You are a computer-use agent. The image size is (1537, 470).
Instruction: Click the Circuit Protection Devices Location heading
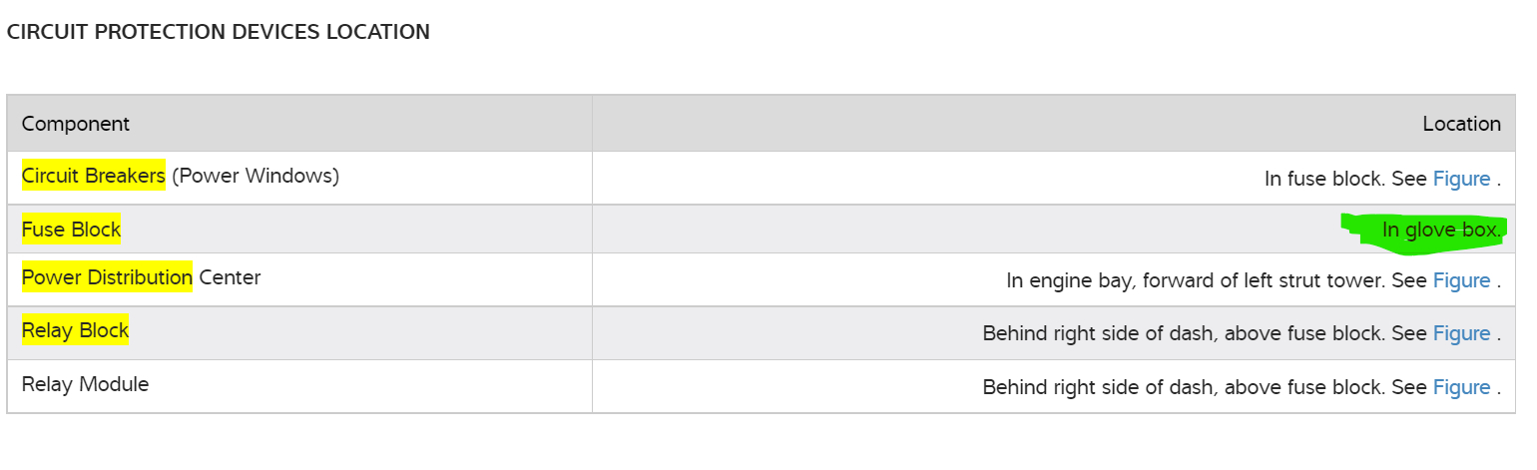click(219, 32)
